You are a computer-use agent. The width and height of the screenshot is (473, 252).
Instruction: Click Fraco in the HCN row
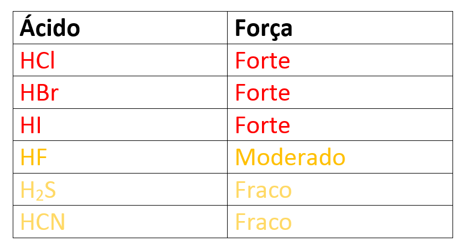(x=263, y=222)
